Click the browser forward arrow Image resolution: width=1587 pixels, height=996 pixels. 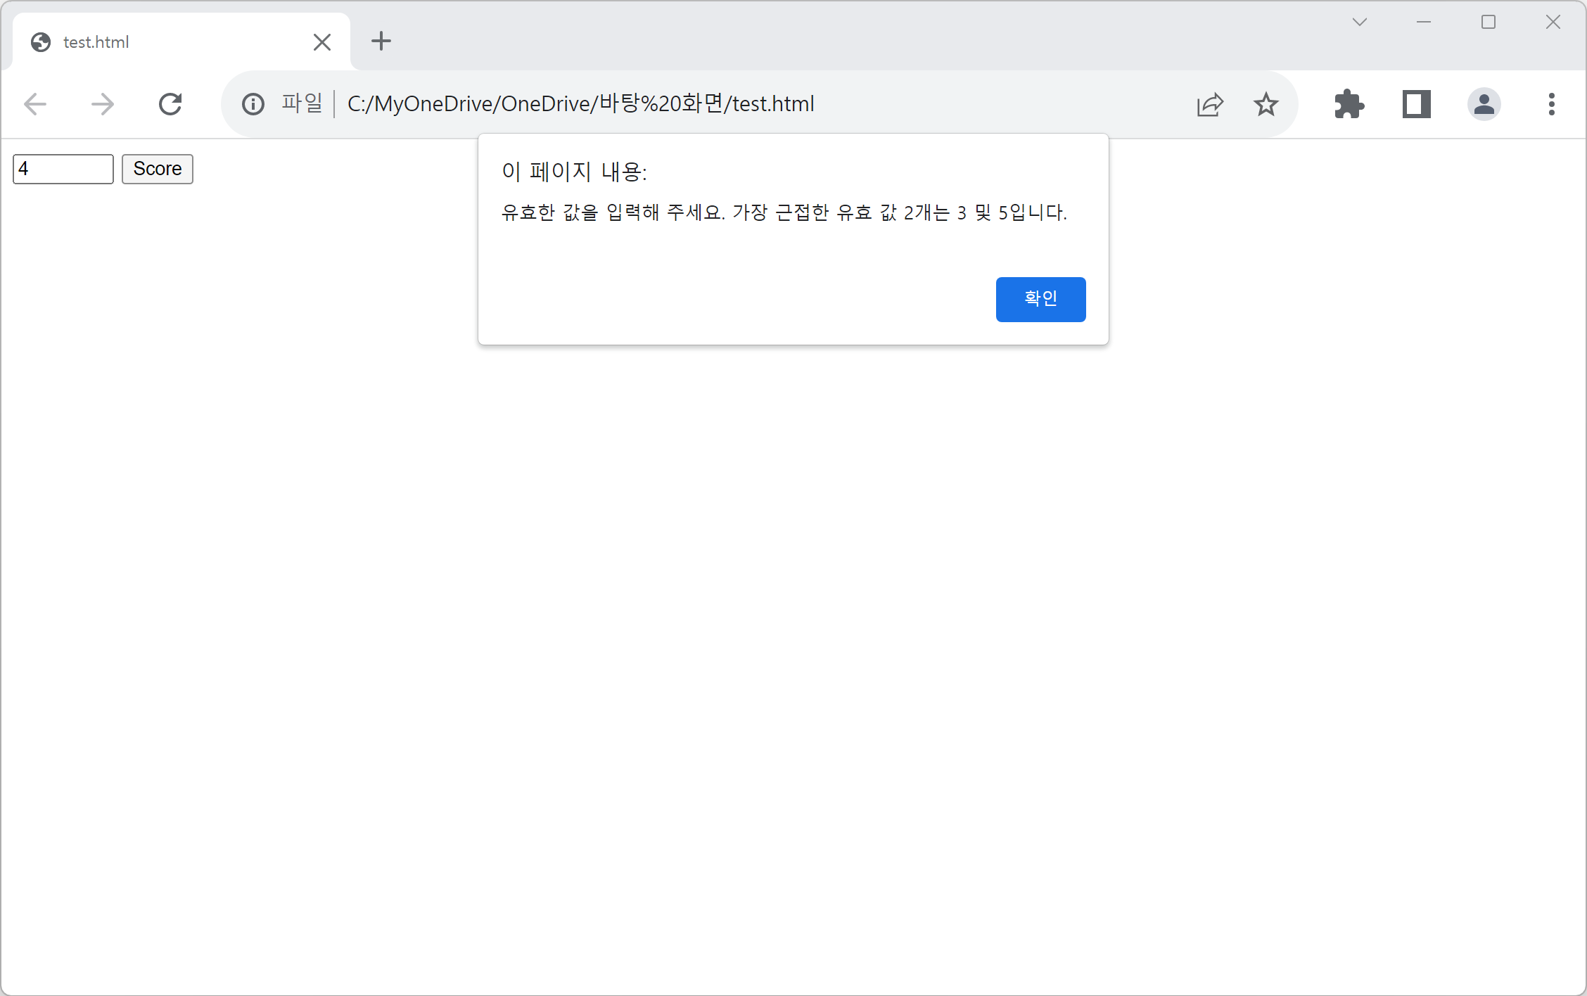pos(103,104)
